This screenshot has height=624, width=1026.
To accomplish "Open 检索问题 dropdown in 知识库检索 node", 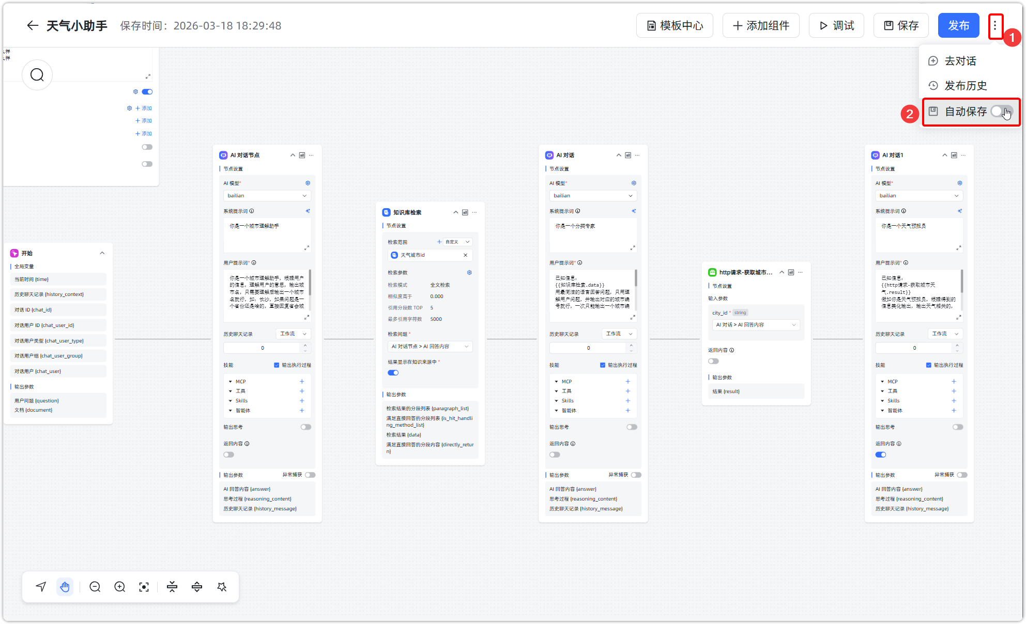I will [x=430, y=347].
